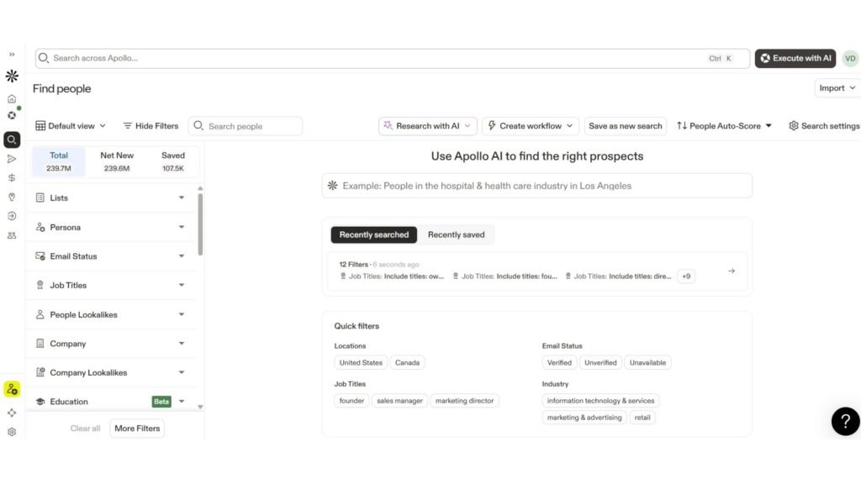Click the Save as new search button

click(x=626, y=125)
